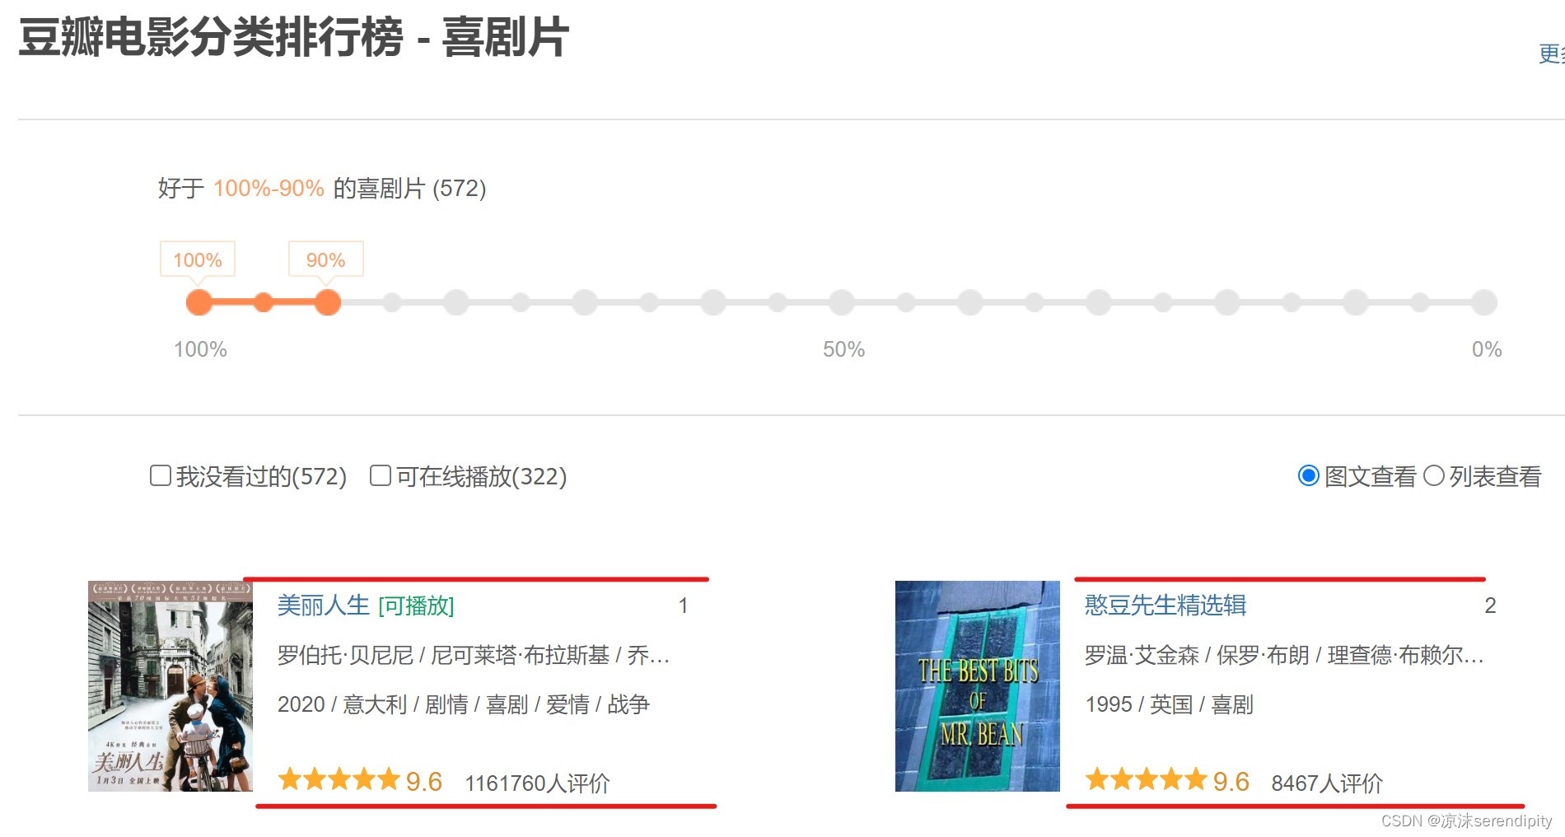Click the 1161760人评价 review count
The width and height of the screenshot is (1565, 837).
pyautogui.click(x=538, y=783)
